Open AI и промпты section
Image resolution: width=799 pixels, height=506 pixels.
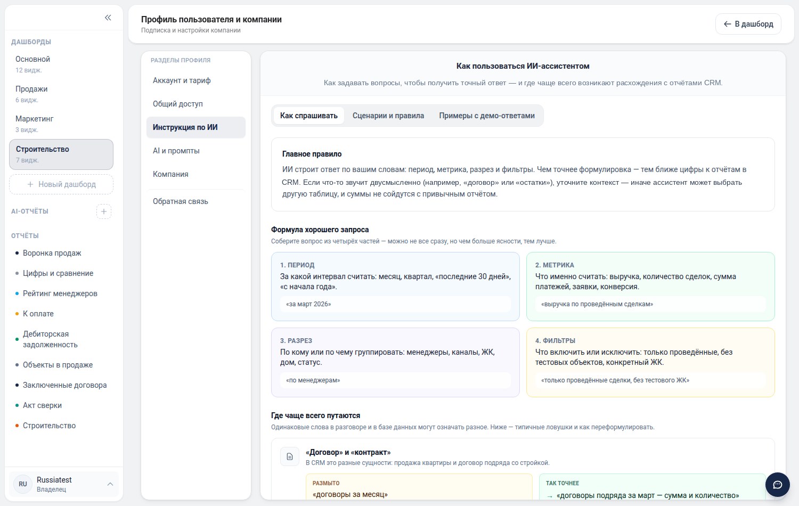click(196, 151)
